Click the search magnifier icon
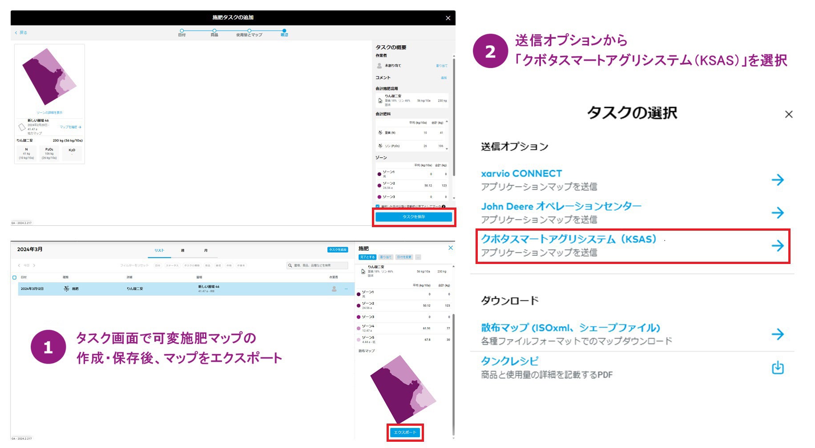Viewport: 815px width, 448px height. click(290, 265)
